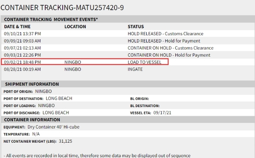Screen dimensions: 255x158
Task: Click the Container Information section header
Action: (32, 120)
